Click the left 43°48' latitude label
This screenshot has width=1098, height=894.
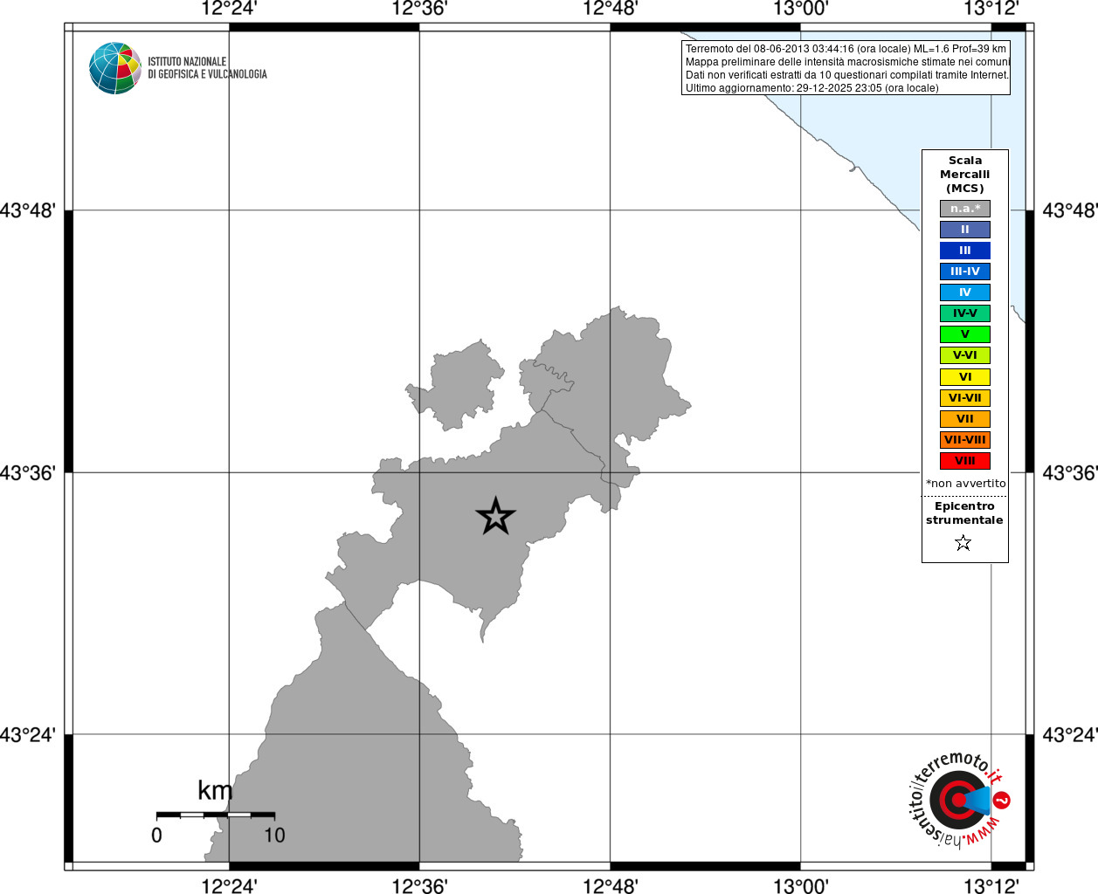pyautogui.click(x=28, y=210)
